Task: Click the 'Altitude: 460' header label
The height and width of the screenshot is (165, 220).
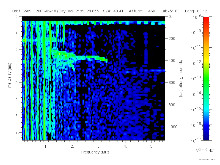Action: coord(142,11)
